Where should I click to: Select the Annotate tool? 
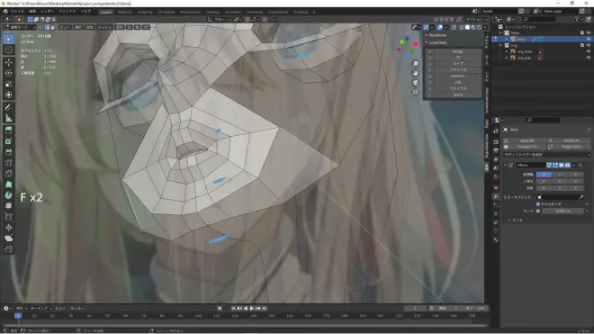pyautogui.click(x=9, y=108)
